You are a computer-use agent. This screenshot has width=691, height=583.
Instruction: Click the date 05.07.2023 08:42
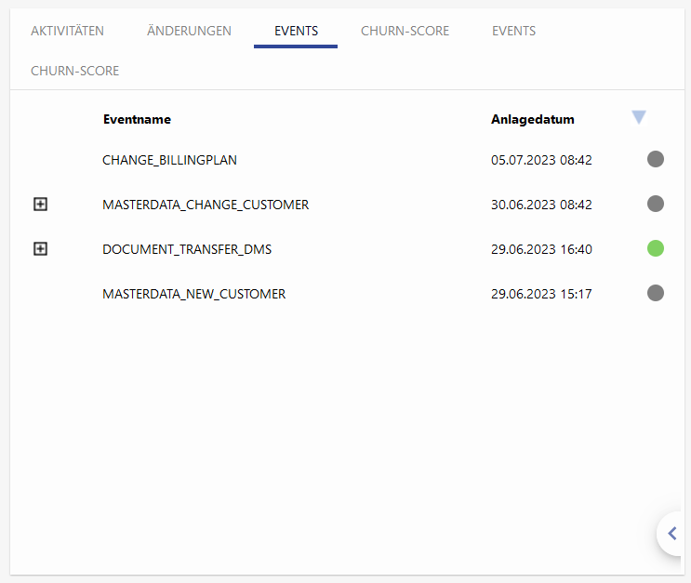point(541,160)
